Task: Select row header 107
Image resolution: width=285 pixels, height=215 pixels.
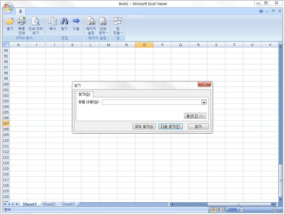Action: click(6, 123)
